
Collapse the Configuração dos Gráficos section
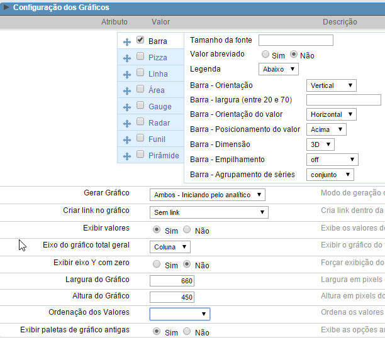pyautogui.click(x=6, y=8)
